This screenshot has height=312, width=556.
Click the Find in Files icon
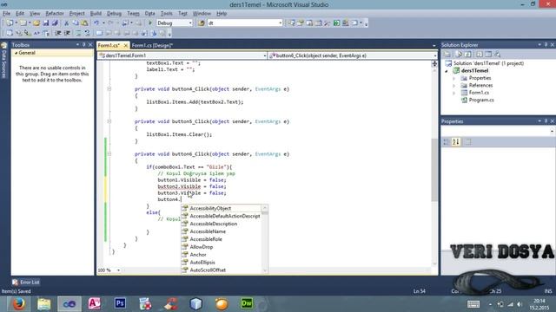201,23
